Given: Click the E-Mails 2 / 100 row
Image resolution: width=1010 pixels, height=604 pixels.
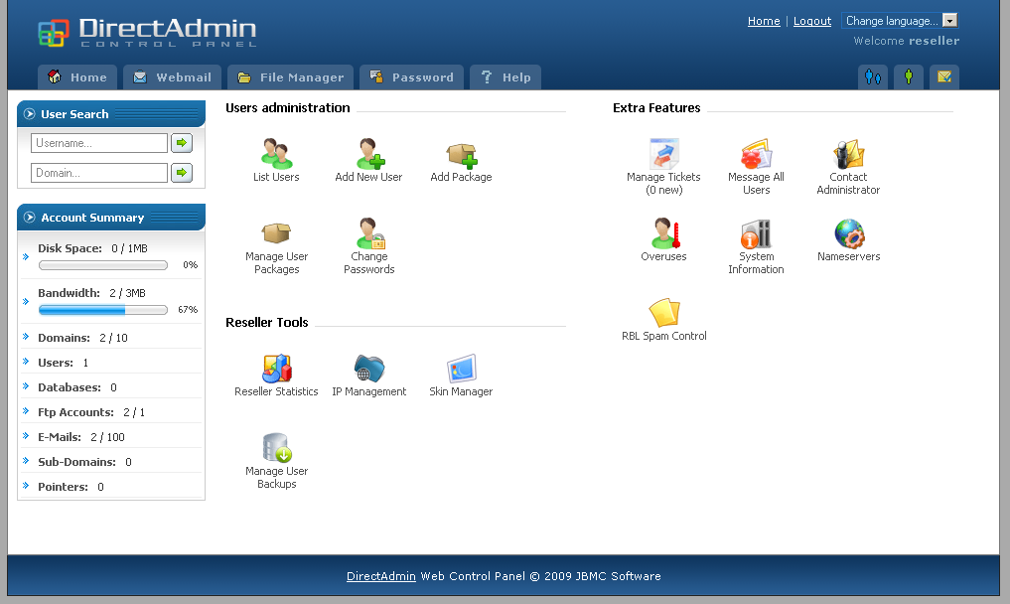Looking at the screenshot, I should [111, 437].
